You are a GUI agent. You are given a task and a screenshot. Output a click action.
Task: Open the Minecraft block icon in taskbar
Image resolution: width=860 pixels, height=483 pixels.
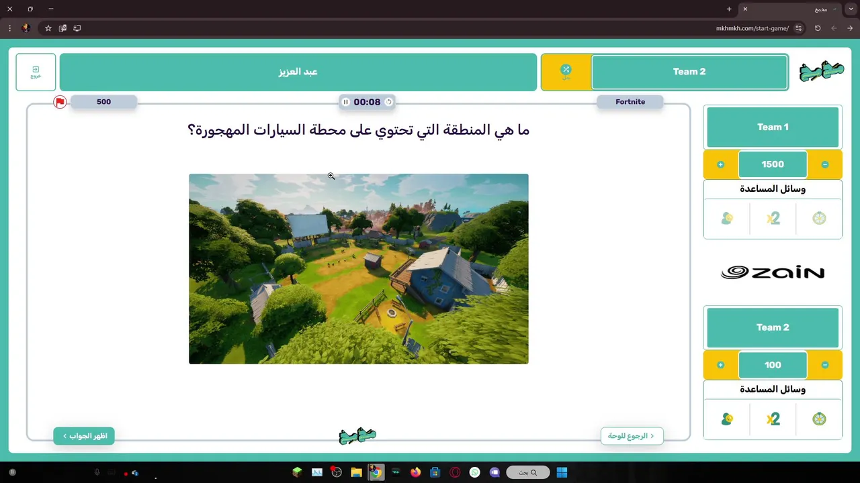coord(297,472)
